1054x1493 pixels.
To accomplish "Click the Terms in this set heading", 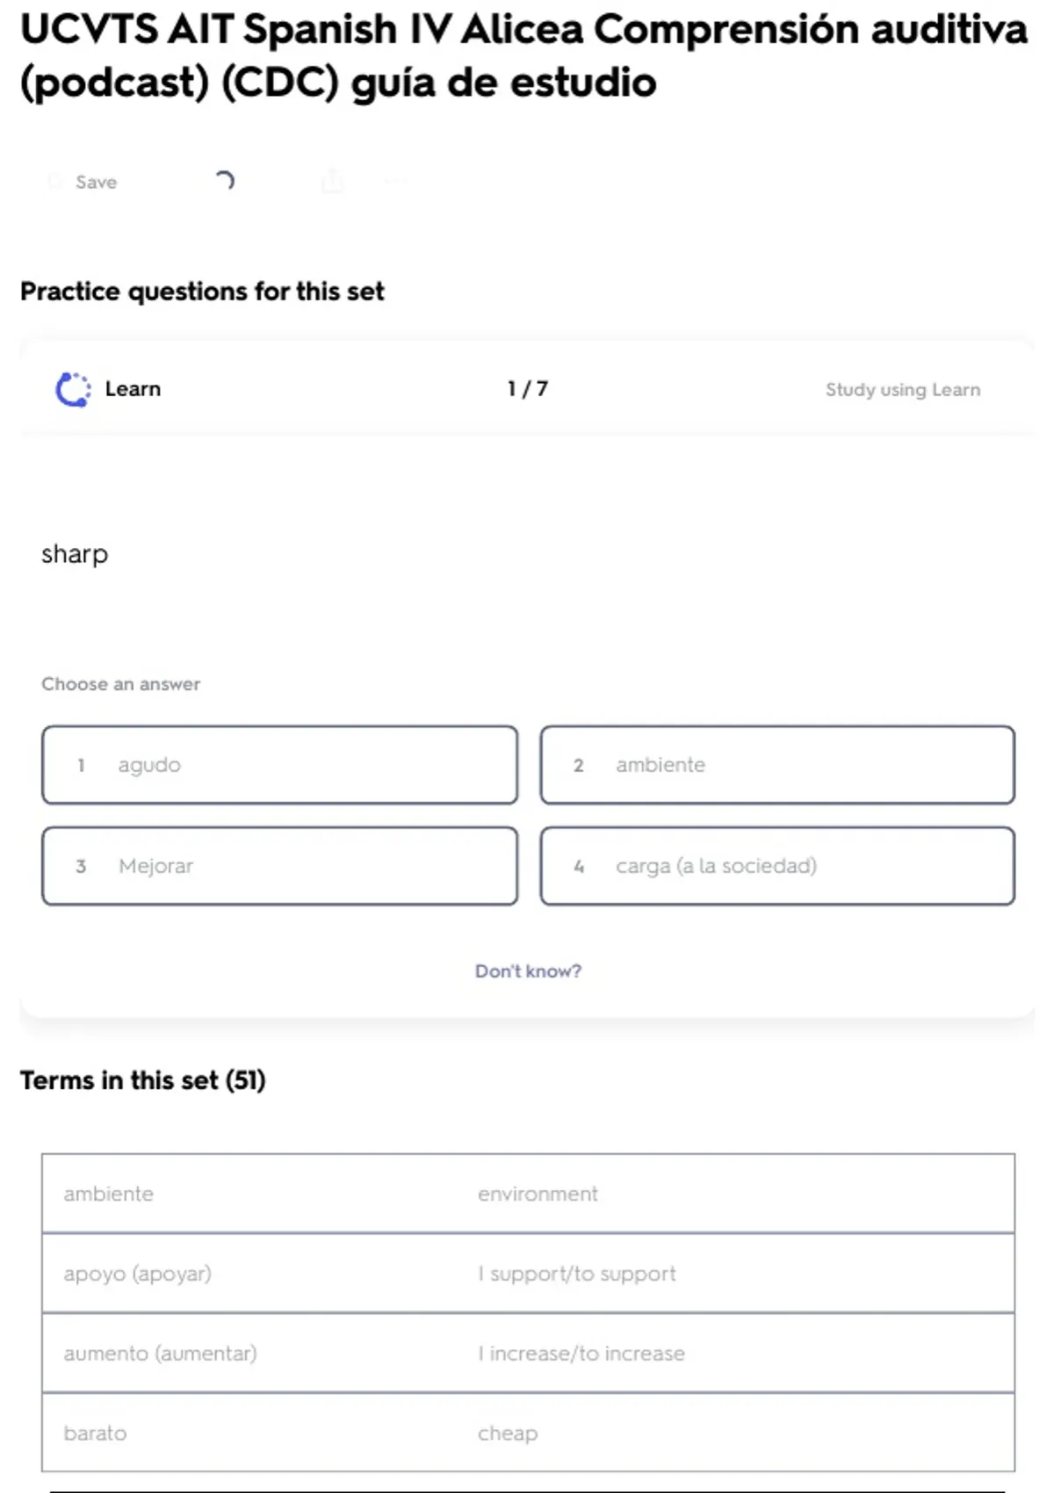I will (x=143, y=1080).
